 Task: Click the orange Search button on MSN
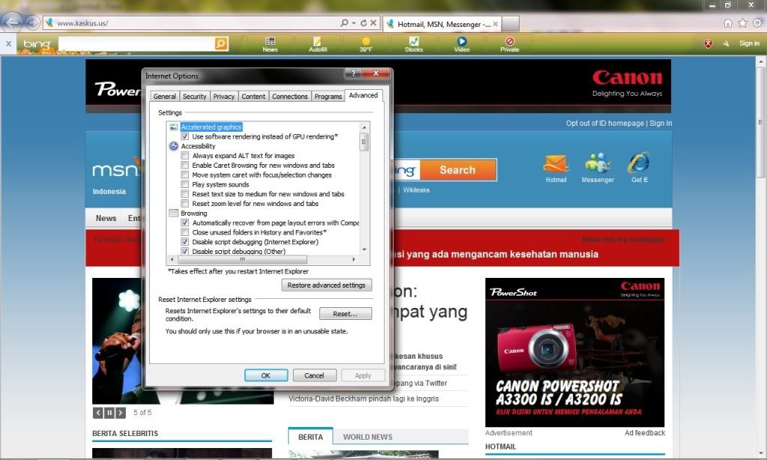pyautogui.click(x=457, y=170)
